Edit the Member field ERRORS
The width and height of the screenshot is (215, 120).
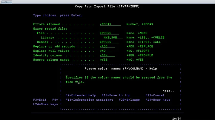pyautogui.click(x=109, y=42)
